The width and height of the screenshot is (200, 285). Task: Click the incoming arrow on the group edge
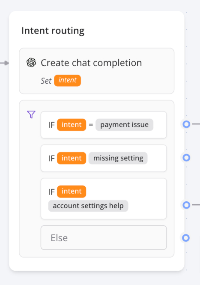coord(5,63)
